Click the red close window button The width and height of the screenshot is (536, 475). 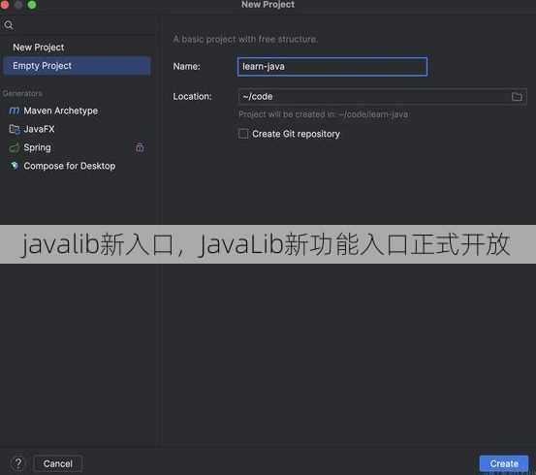(5, 5)
